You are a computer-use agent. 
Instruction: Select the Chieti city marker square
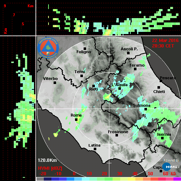pyautogui.click(x=159, y=87)
